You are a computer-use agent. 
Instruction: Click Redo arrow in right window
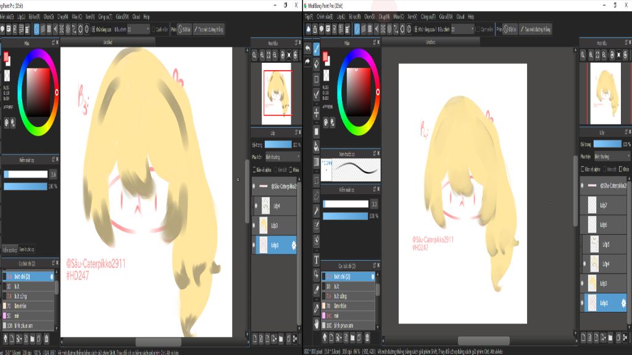tap(307, 62)
